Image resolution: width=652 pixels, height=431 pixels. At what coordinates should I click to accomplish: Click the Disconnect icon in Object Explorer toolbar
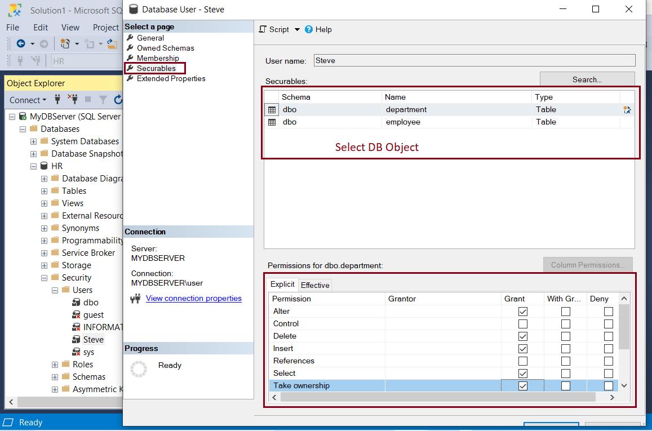pos(73,100)
